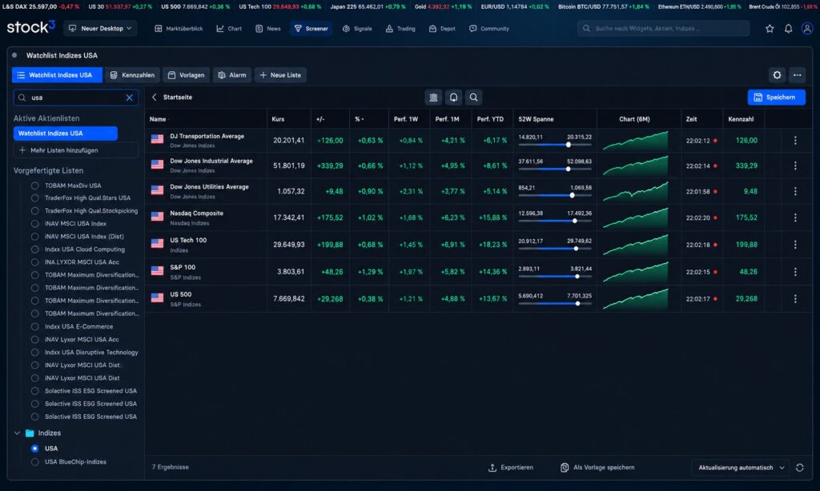Image resolution: width=820 pixels, height=491 pixels.
Task: Open the Signale navigation item
Action: click(x=357, y=29)
